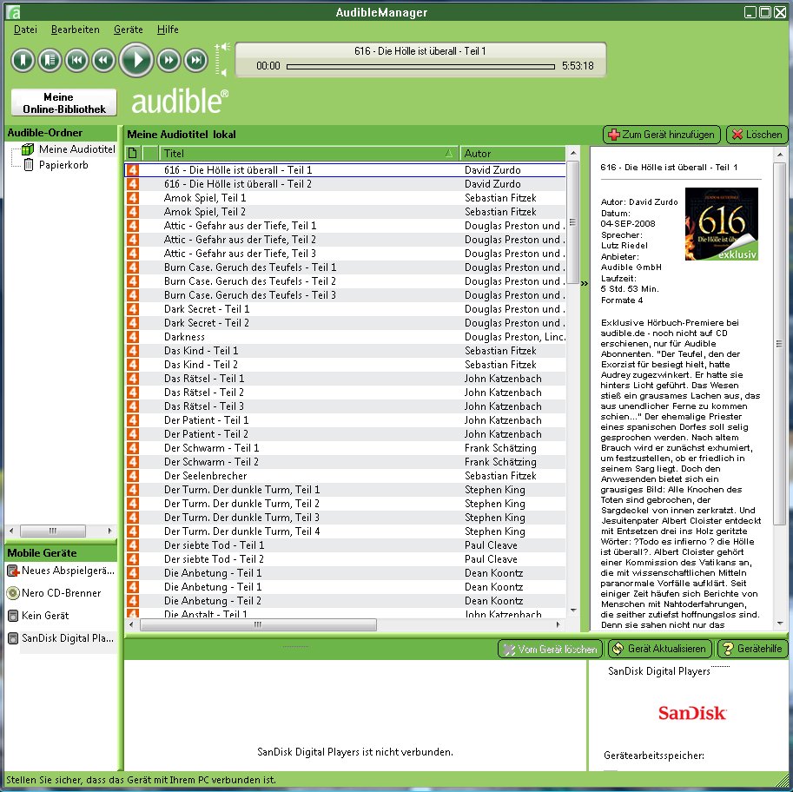Image resolution: width=793 pixels, height=792 pixels.
Task: Click the 616 book cover thumbnail
Action: point(722,224)
